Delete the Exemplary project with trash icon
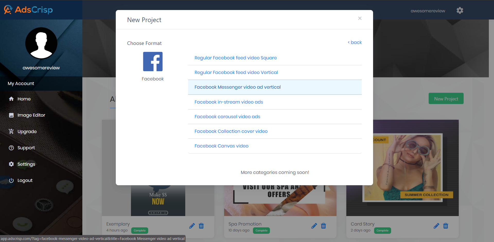 pos(201,226)
